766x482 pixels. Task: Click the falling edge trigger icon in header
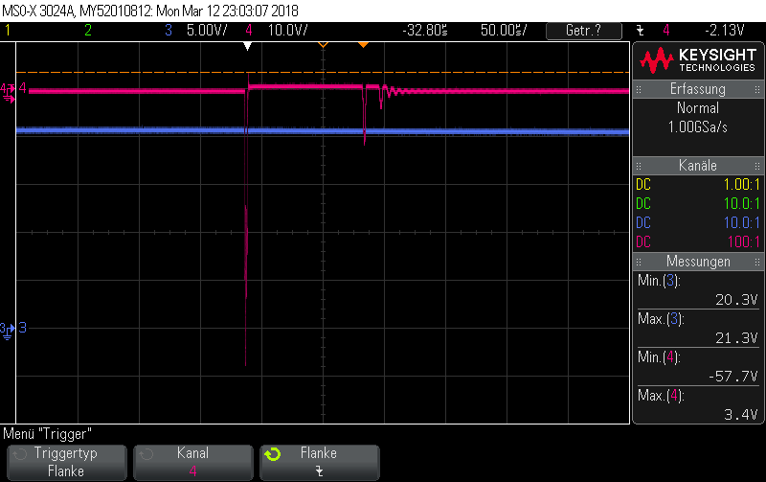tap(641, 31)
